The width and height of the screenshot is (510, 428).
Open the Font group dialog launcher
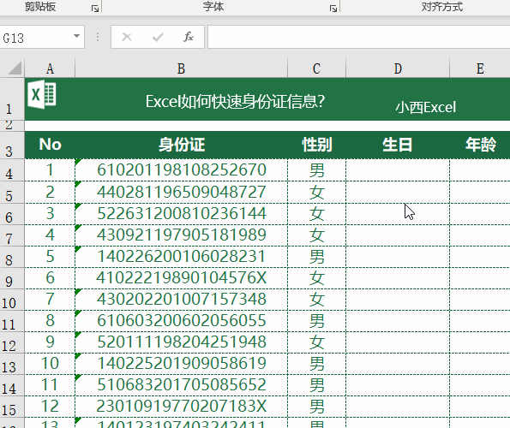333,9
